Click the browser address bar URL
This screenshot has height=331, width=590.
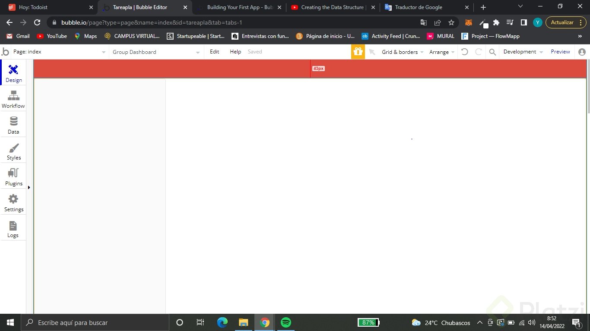coord(152,22)
